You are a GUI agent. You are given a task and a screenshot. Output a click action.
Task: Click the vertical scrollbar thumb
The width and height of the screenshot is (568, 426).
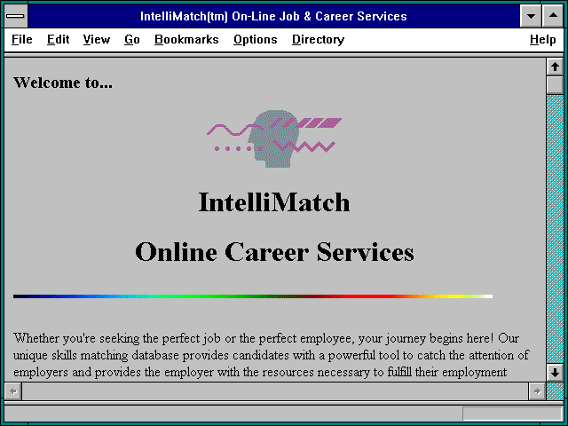click(x=555, y=85)
